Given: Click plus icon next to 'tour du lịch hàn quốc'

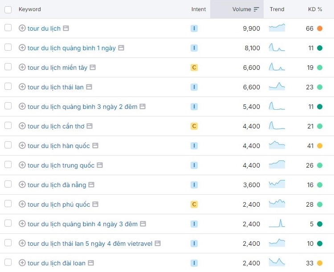Looking at the screenshot, I should click(22, 145).
